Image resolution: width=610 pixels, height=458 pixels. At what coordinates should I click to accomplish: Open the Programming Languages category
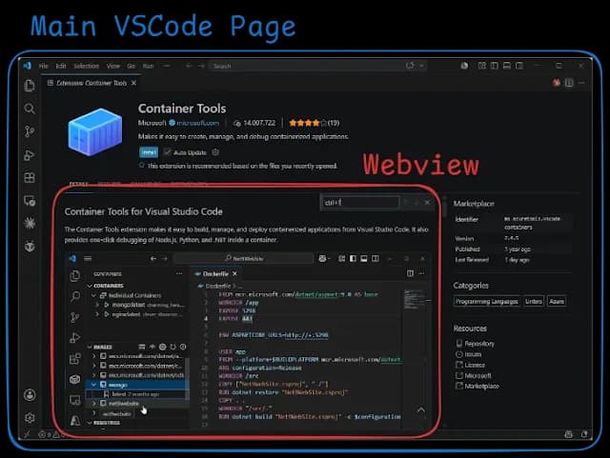pos(487,301)
